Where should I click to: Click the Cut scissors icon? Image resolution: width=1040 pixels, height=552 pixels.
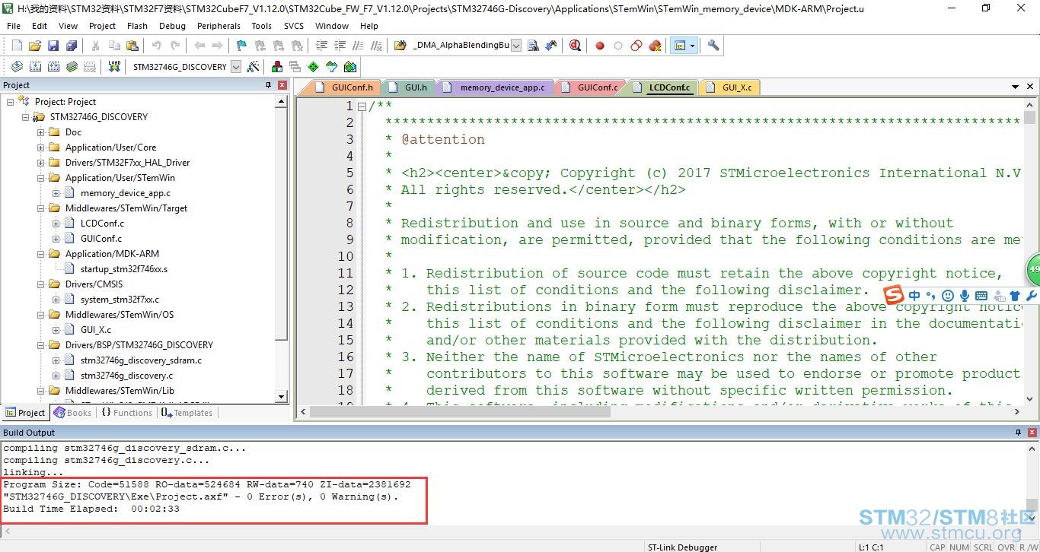point(96,46)
